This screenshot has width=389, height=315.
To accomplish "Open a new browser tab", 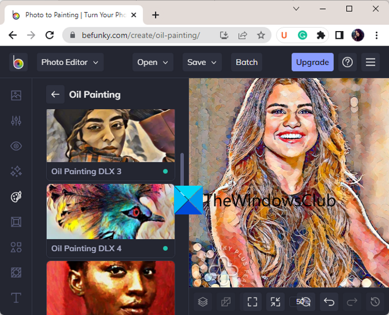I will point(156,15).
